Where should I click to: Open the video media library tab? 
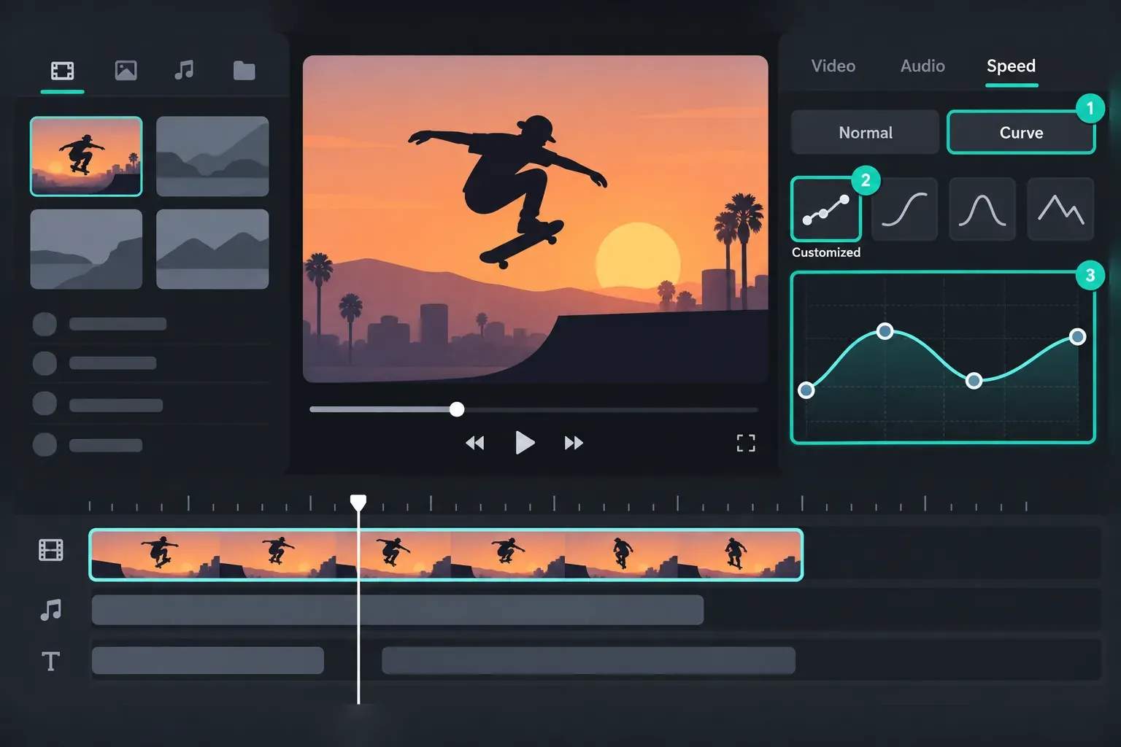pos(63,71)
